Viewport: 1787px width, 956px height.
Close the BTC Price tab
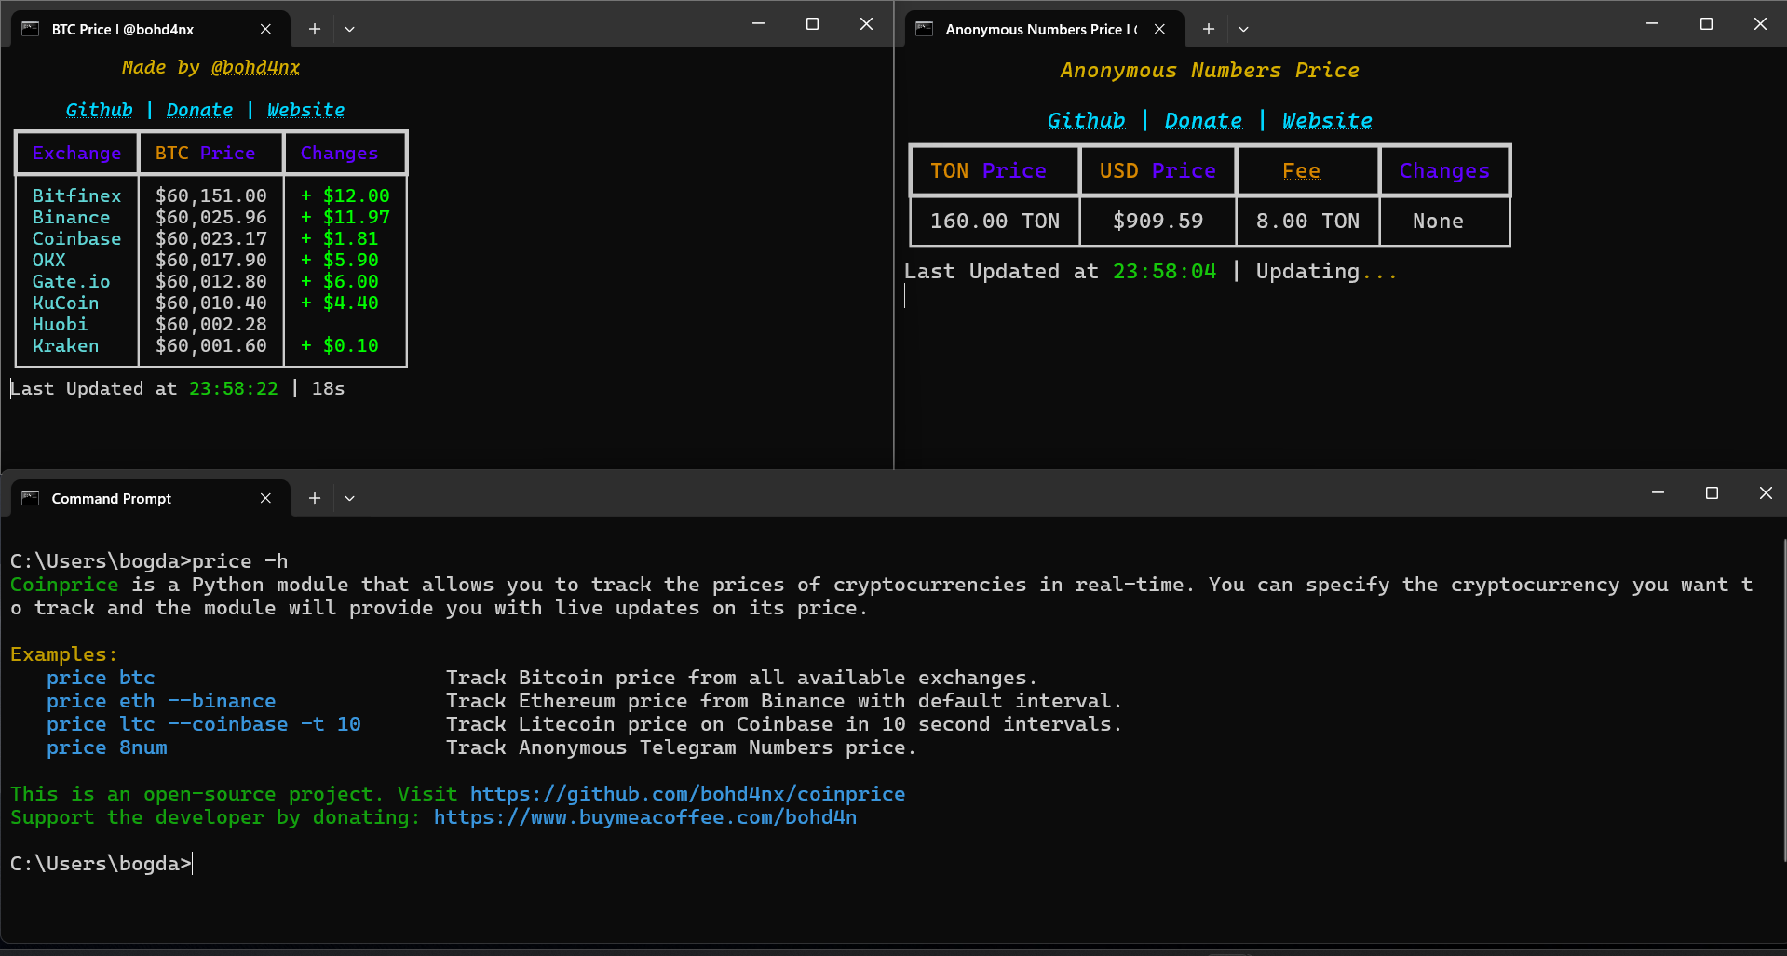(265, 29)
